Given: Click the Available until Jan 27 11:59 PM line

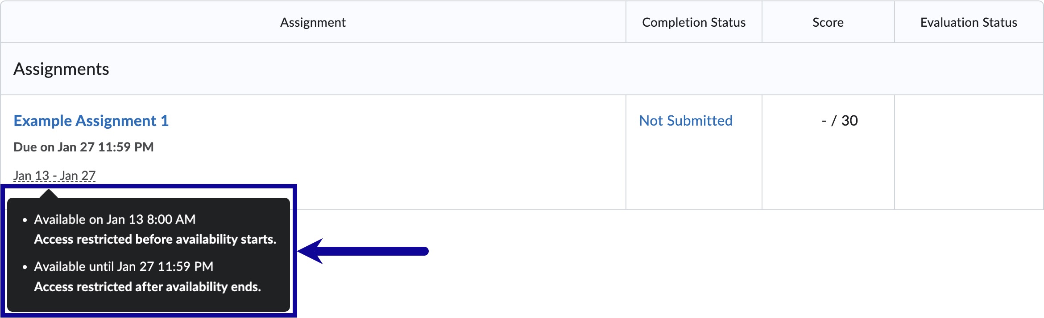Looking at the screenshot, I should (x=124, y=266).
